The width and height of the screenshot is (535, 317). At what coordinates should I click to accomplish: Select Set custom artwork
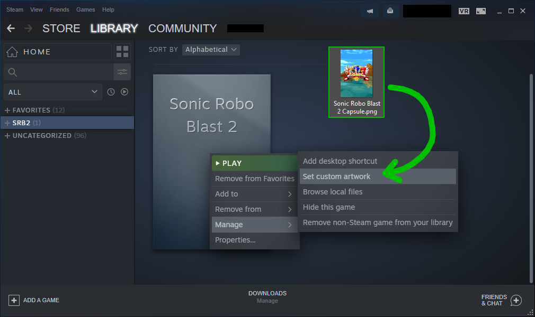point(378,176)
